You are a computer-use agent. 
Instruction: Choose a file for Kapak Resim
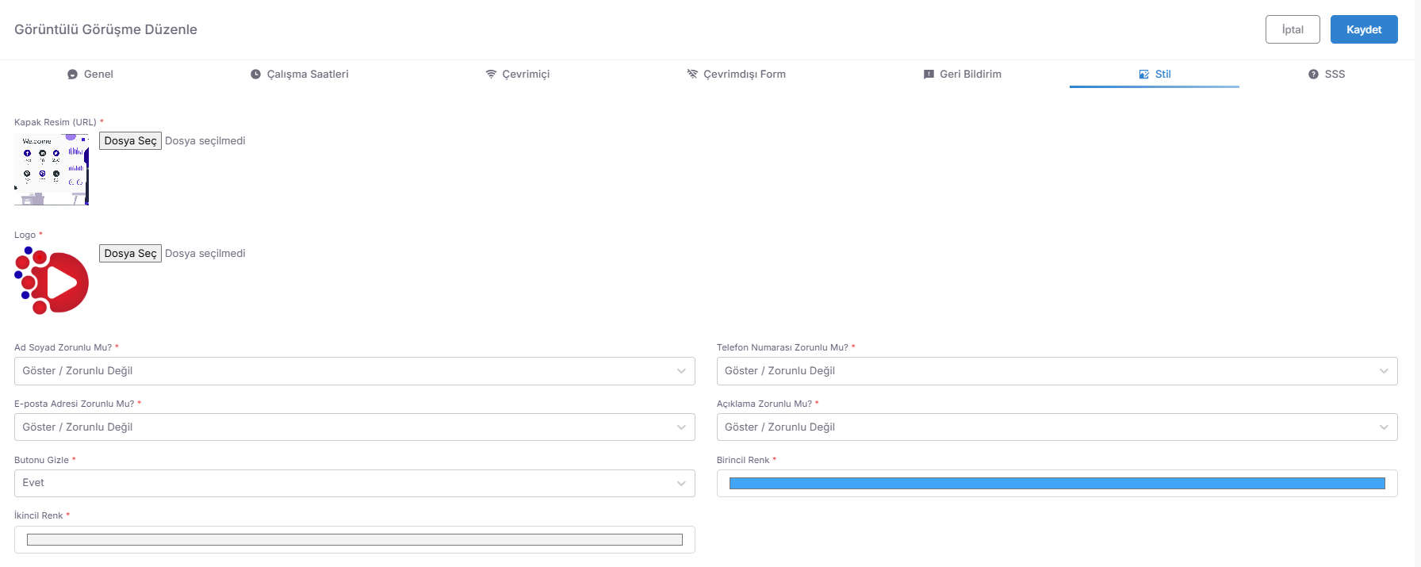[x=130, y=140]
